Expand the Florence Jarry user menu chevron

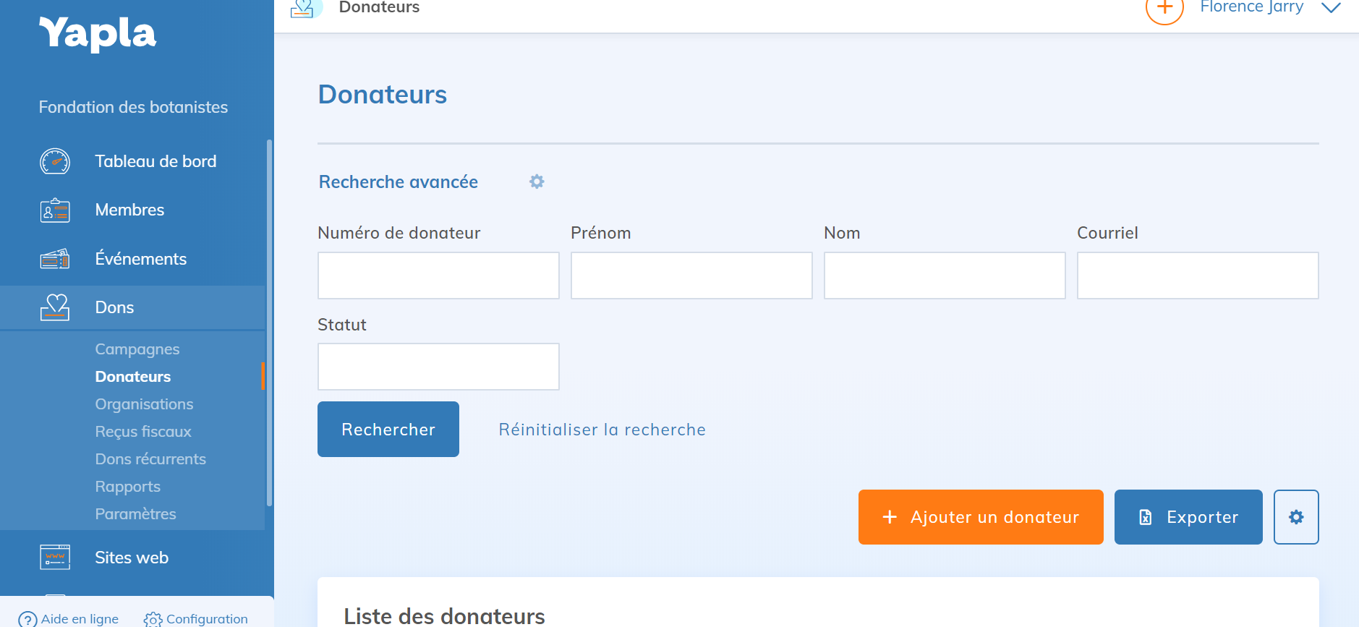point(1331,8)
